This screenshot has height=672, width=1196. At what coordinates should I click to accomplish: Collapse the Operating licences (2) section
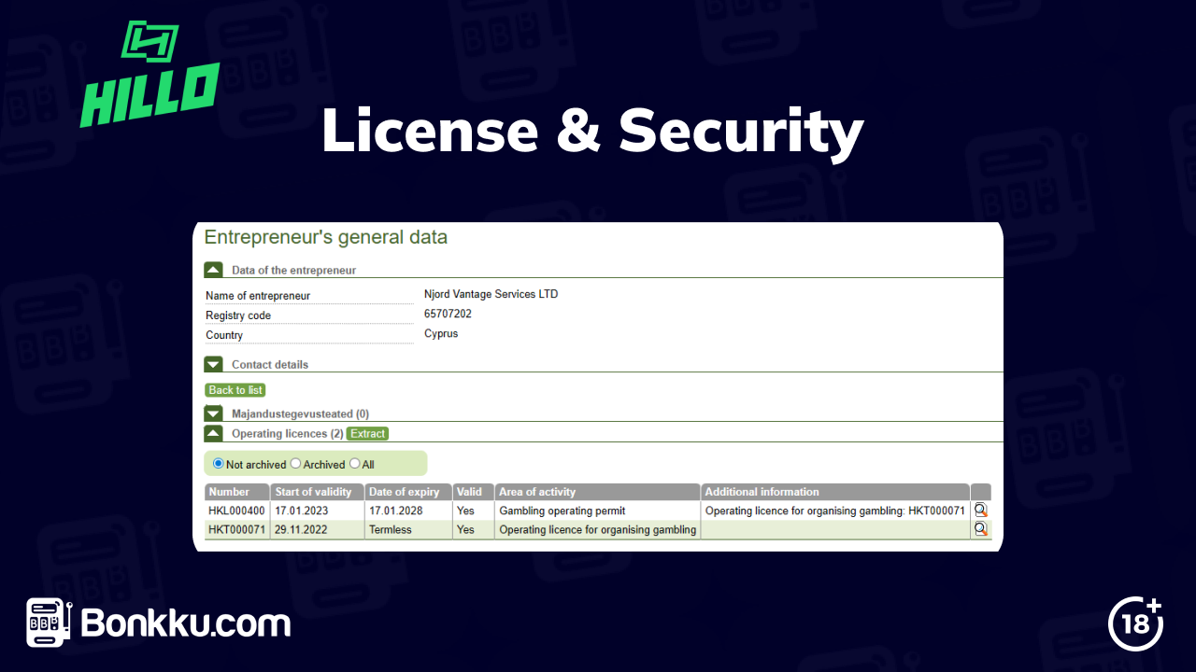point(213,433)
